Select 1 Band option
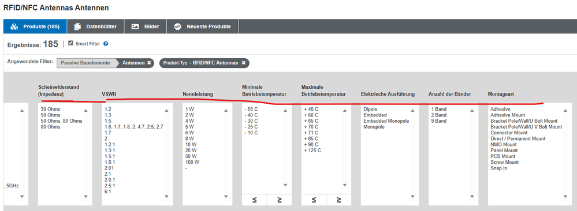577x211 pixels. pyautogui.click(x=438, y=109)
